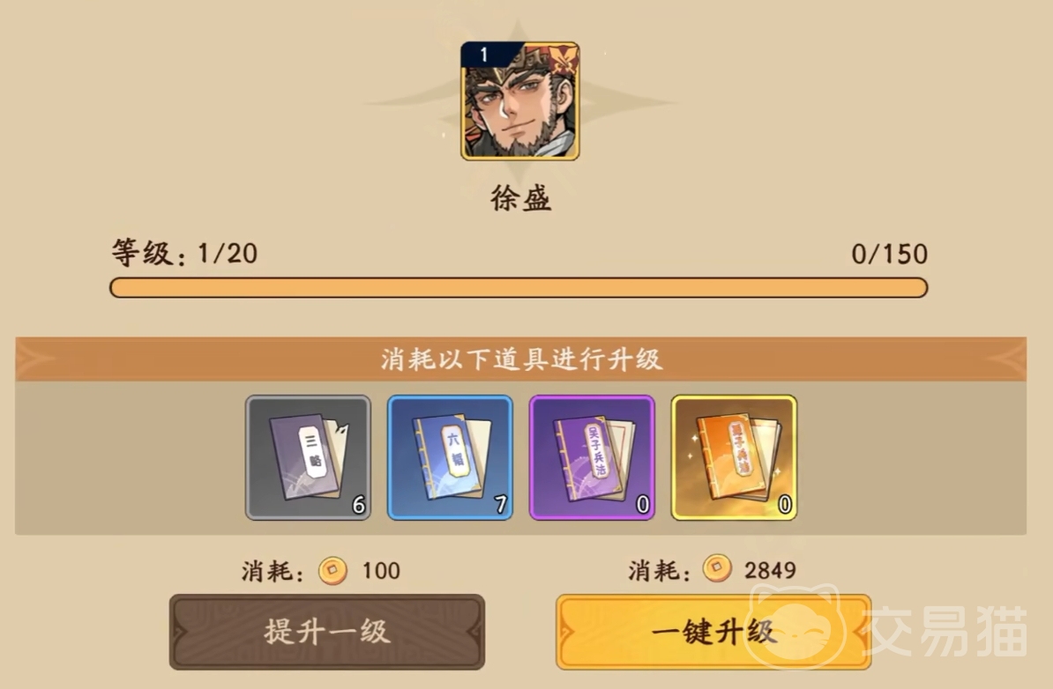Click the 100 coin cost value

[381, 571]
